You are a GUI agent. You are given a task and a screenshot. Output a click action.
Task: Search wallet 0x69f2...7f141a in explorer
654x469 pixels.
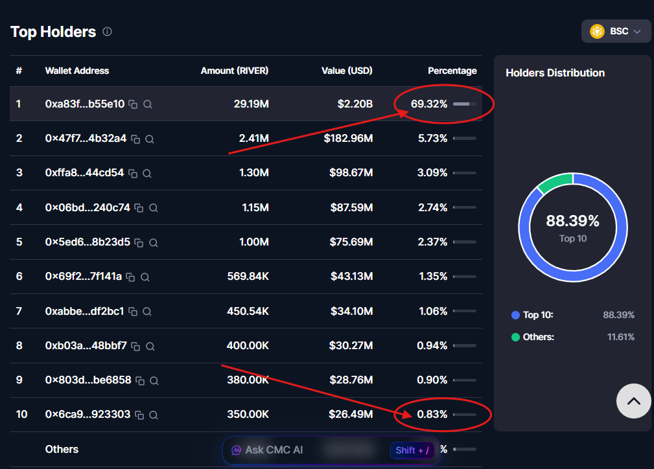(145, 277)
